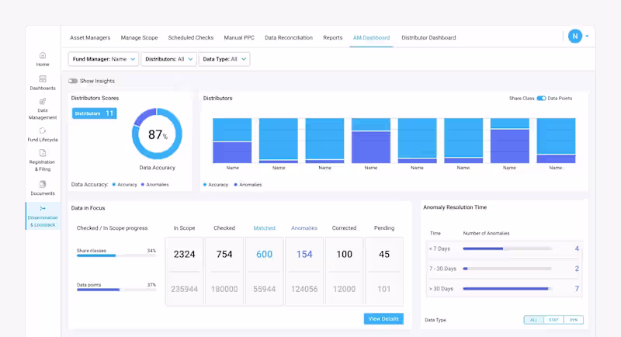This screenshot has width=621, height=337.
Task: Open the Dashboards sidebar icon
Action: (43, 78)
